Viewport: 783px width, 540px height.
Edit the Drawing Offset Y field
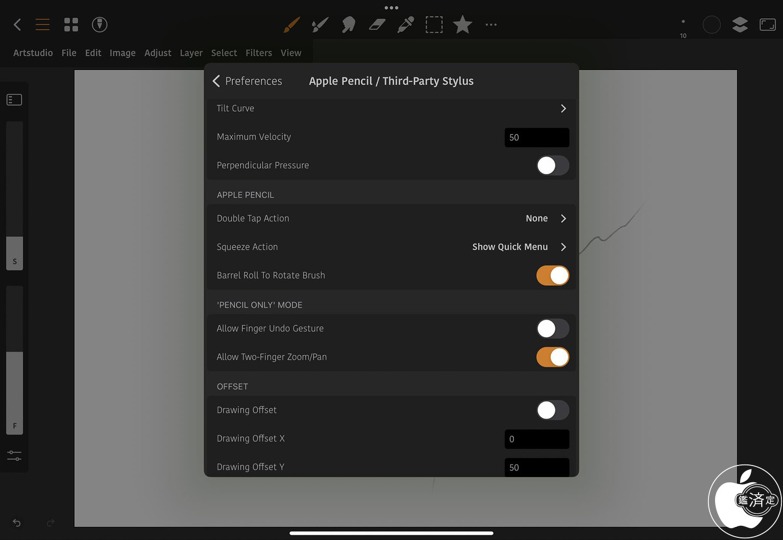coord(537,467)
